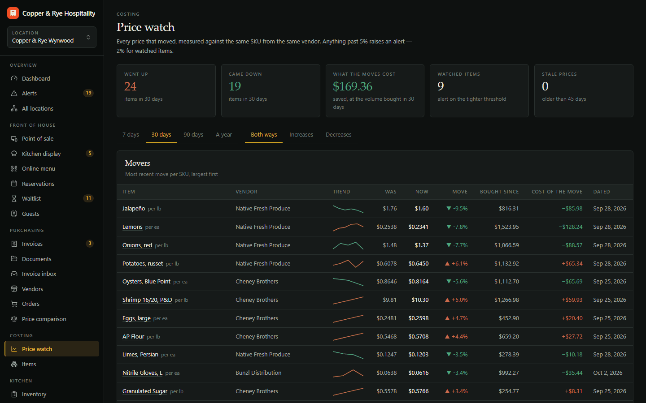
Task: Click the Copper & Rye Hospitality logo icon
Action: click(13, 13)
